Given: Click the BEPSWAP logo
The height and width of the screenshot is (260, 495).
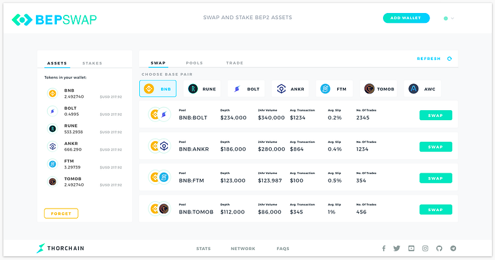Looking at the screenshot, I should [x=54, y=20].
